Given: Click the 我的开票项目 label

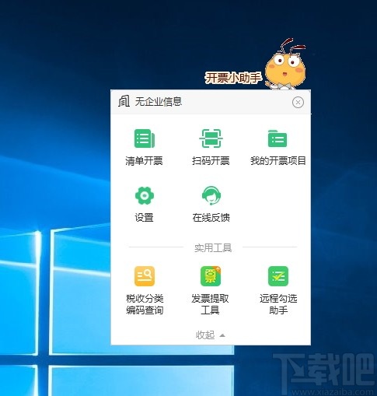Looking at the screenshot, I should pyautogui.click(x=278, y=161).
